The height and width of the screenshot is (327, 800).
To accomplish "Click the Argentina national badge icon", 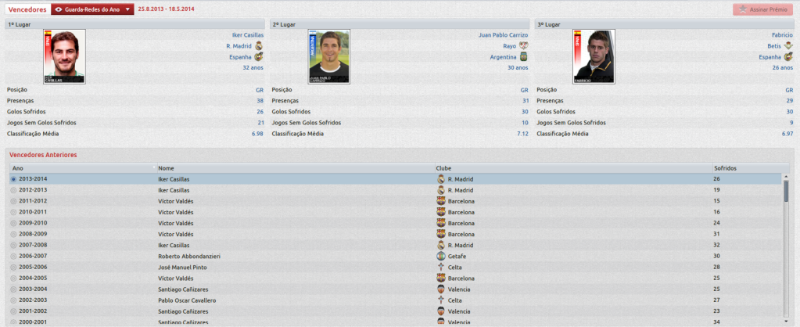I will tap(523, 57).
